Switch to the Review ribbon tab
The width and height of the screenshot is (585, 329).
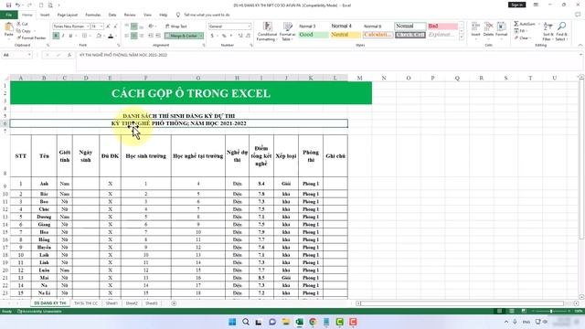130,15
